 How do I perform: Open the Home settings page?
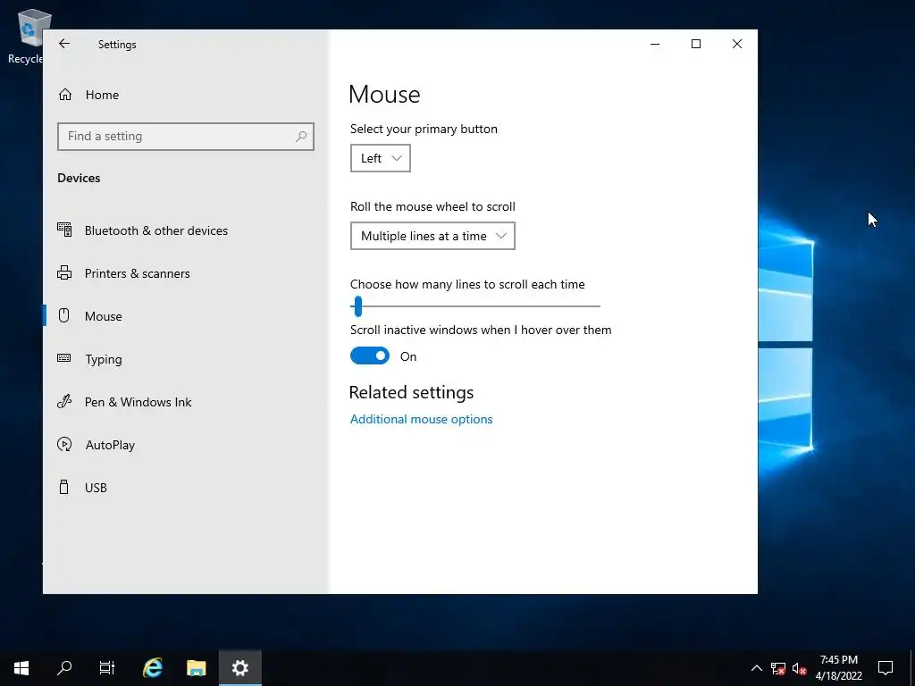coord(186,95)
